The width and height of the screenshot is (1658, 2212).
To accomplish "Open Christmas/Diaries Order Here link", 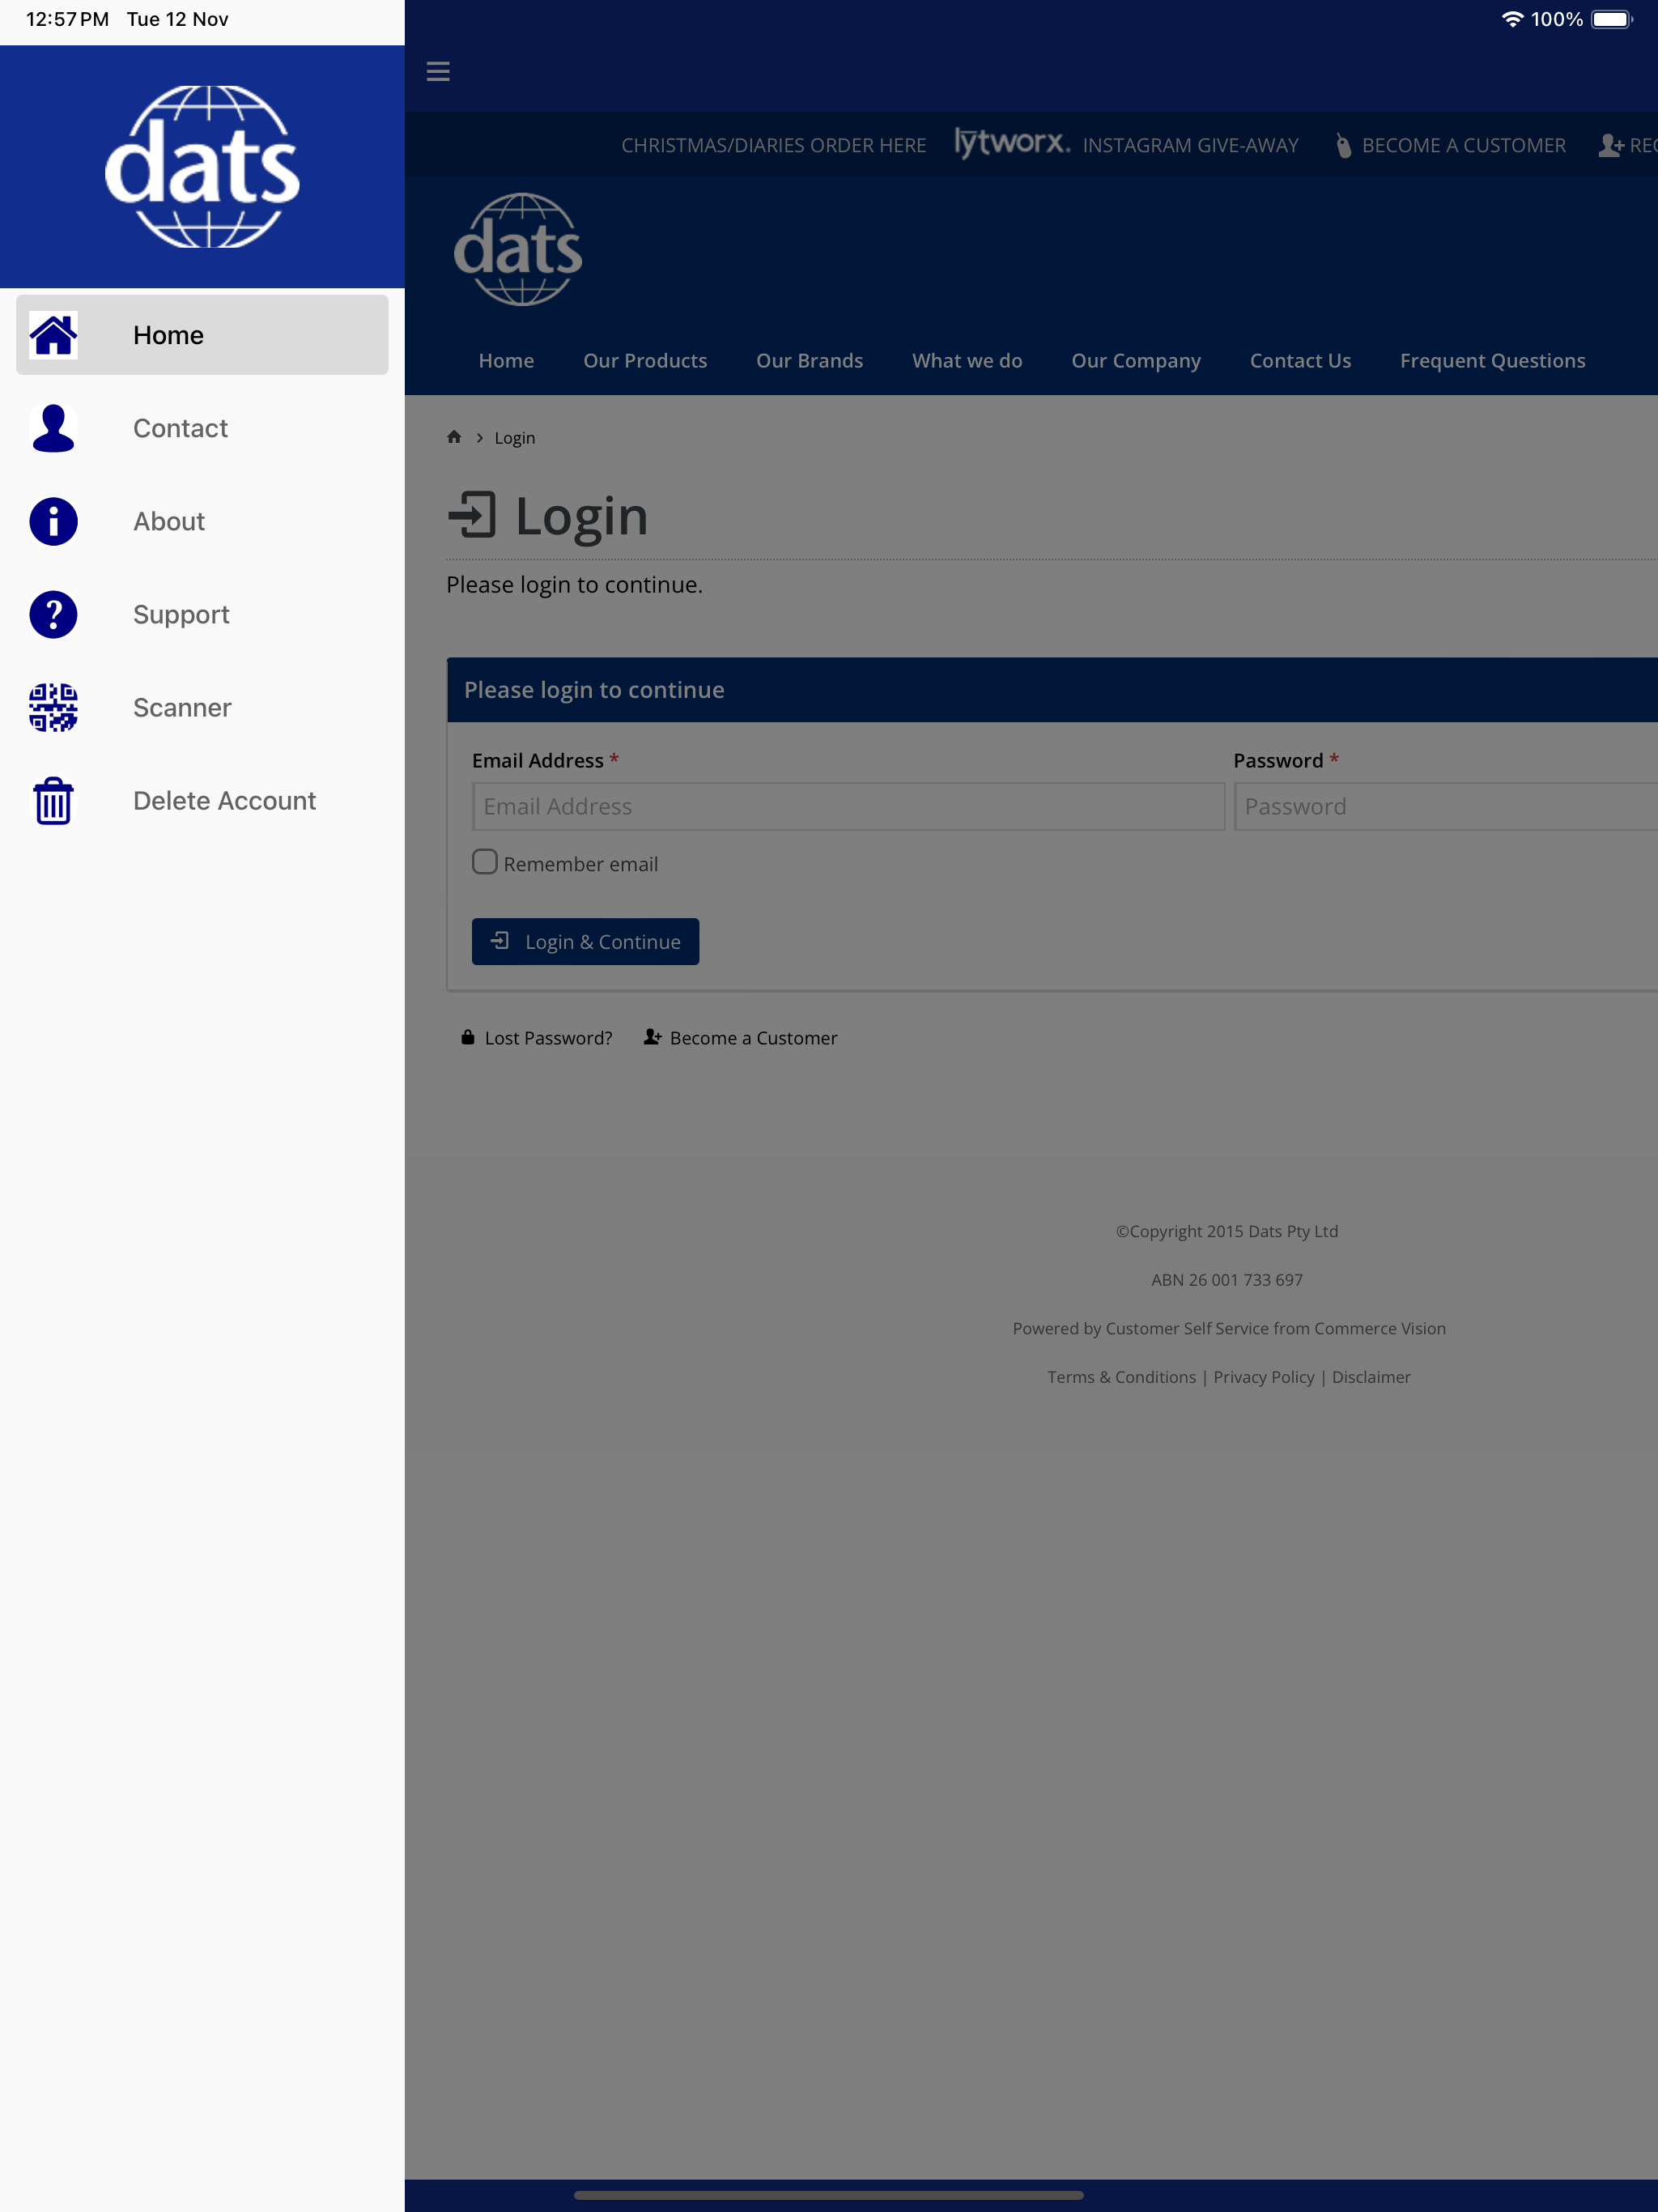I will point(773,146).
